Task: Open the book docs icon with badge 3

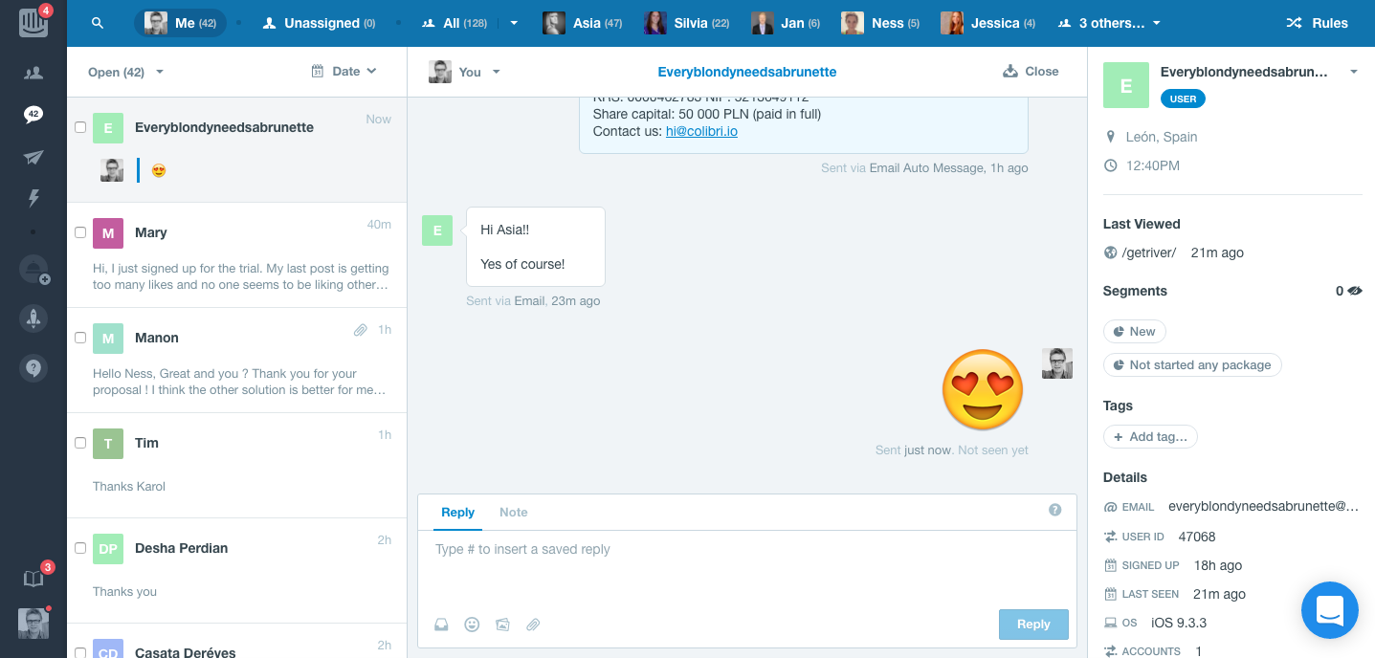Action: tap(33, 579)
